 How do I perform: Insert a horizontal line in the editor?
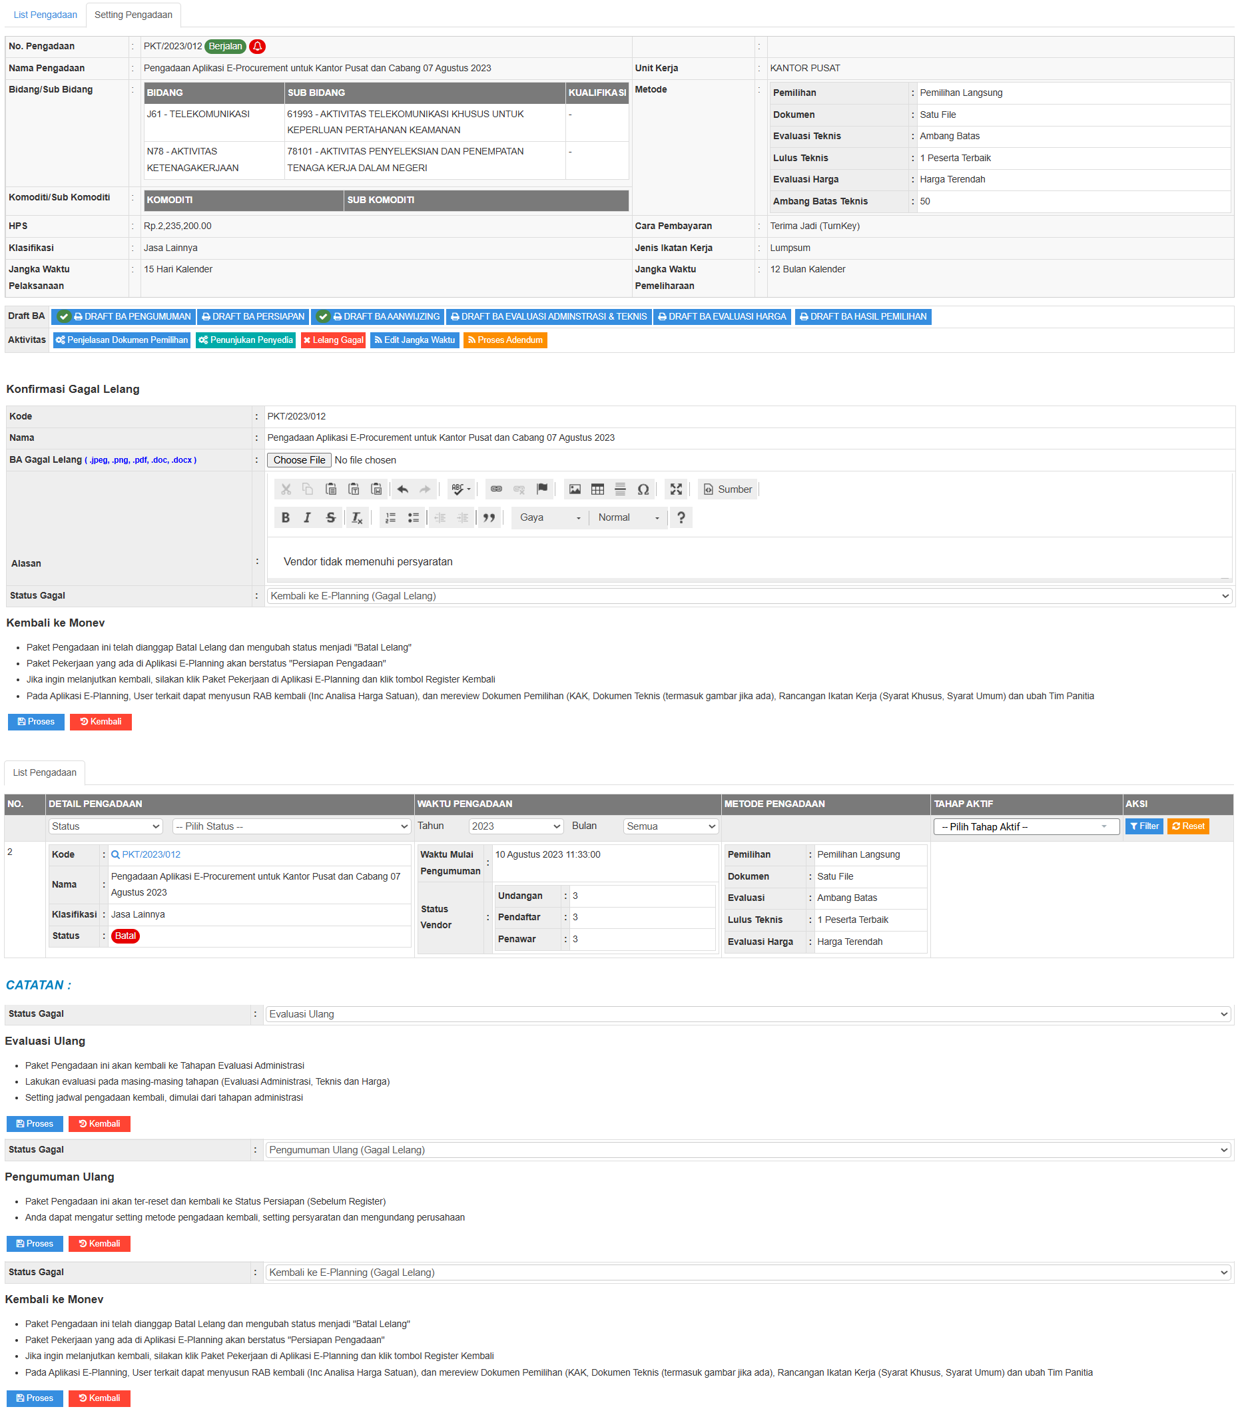pos(621,489)
